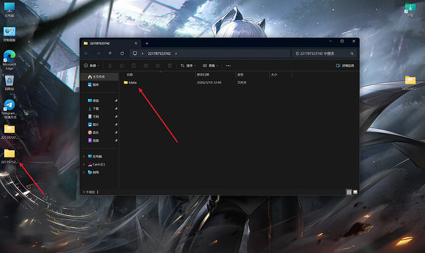Image resolution: width=425 pixels, height=253 pixels.
Task: Click the Rename toolbar icon
Action: (x=146, y=65)
